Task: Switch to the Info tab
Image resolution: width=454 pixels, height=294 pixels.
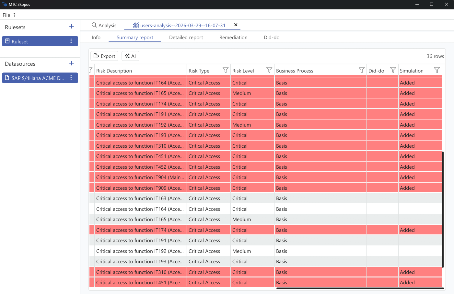Action: tap(96, 37)
